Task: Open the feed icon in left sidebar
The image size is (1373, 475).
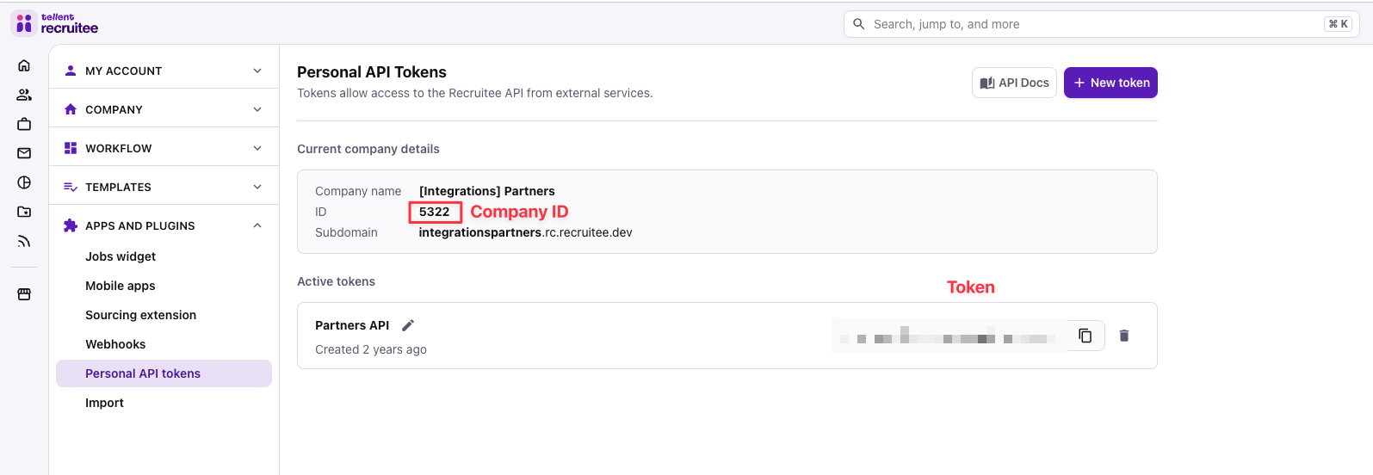Action: tap(24, 241)
